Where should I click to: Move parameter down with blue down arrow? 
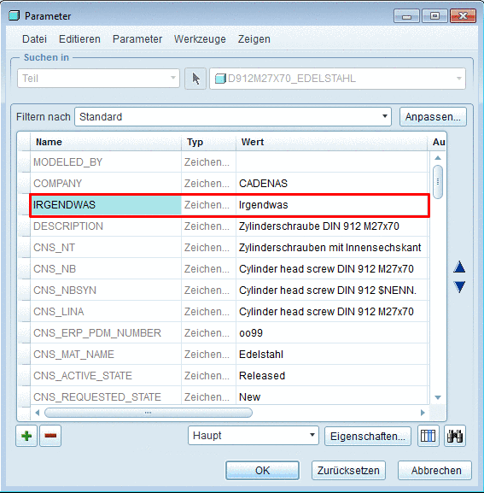click(459, 287)
